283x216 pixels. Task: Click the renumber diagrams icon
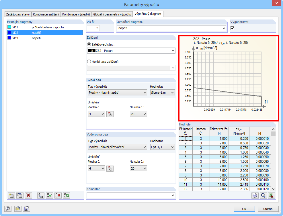pos(41,195)
